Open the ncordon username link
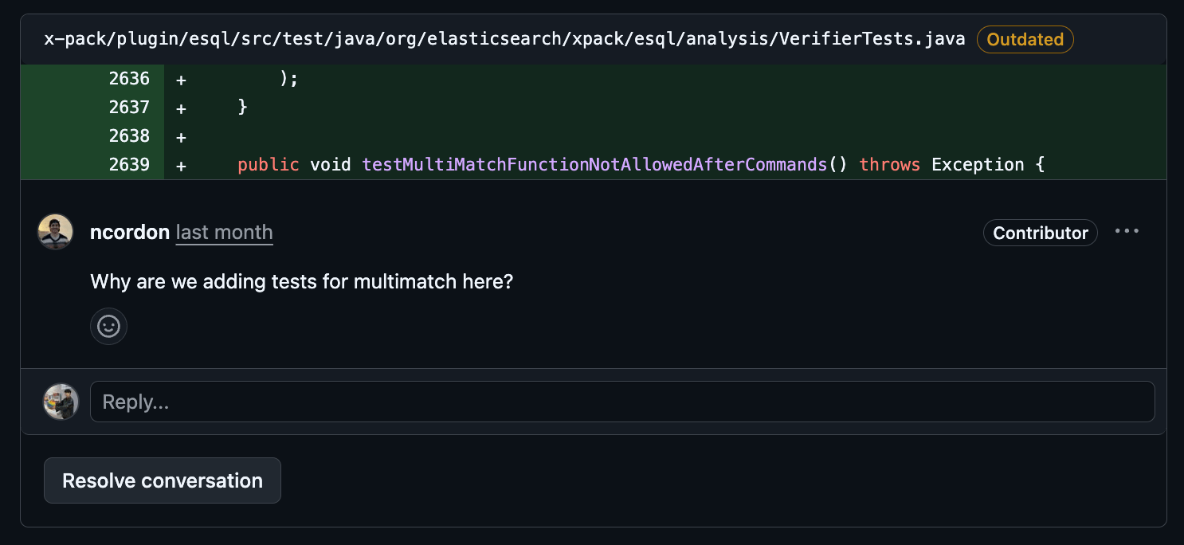The width and height of the screenshot is (1184, 545). coord(130,233)
